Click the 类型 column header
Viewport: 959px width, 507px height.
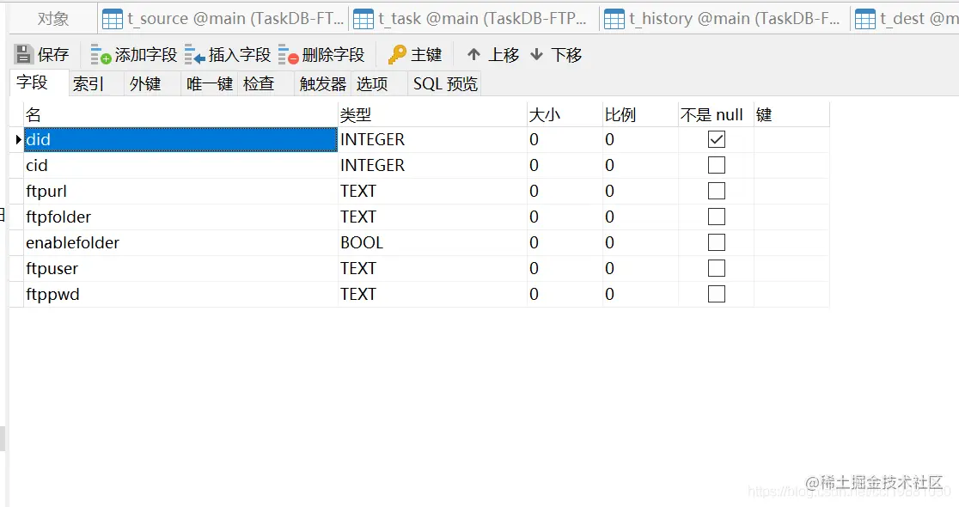[x=432, y=114]
